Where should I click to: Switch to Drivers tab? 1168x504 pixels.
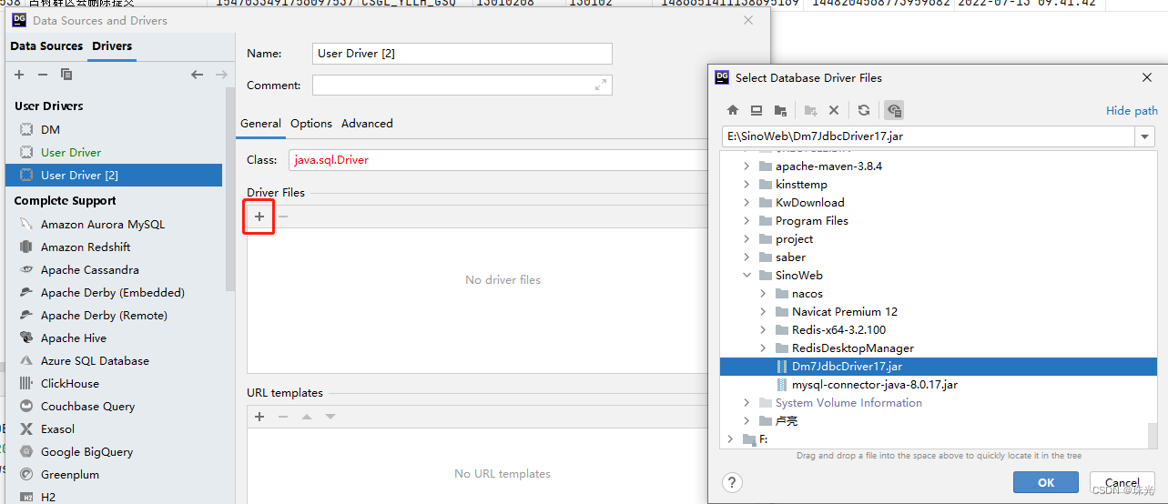[112, 45]
